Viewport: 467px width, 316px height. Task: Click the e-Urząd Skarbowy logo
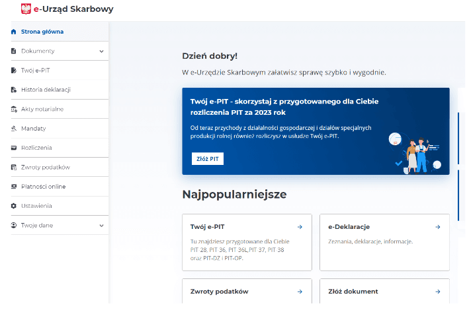point(67,9)
